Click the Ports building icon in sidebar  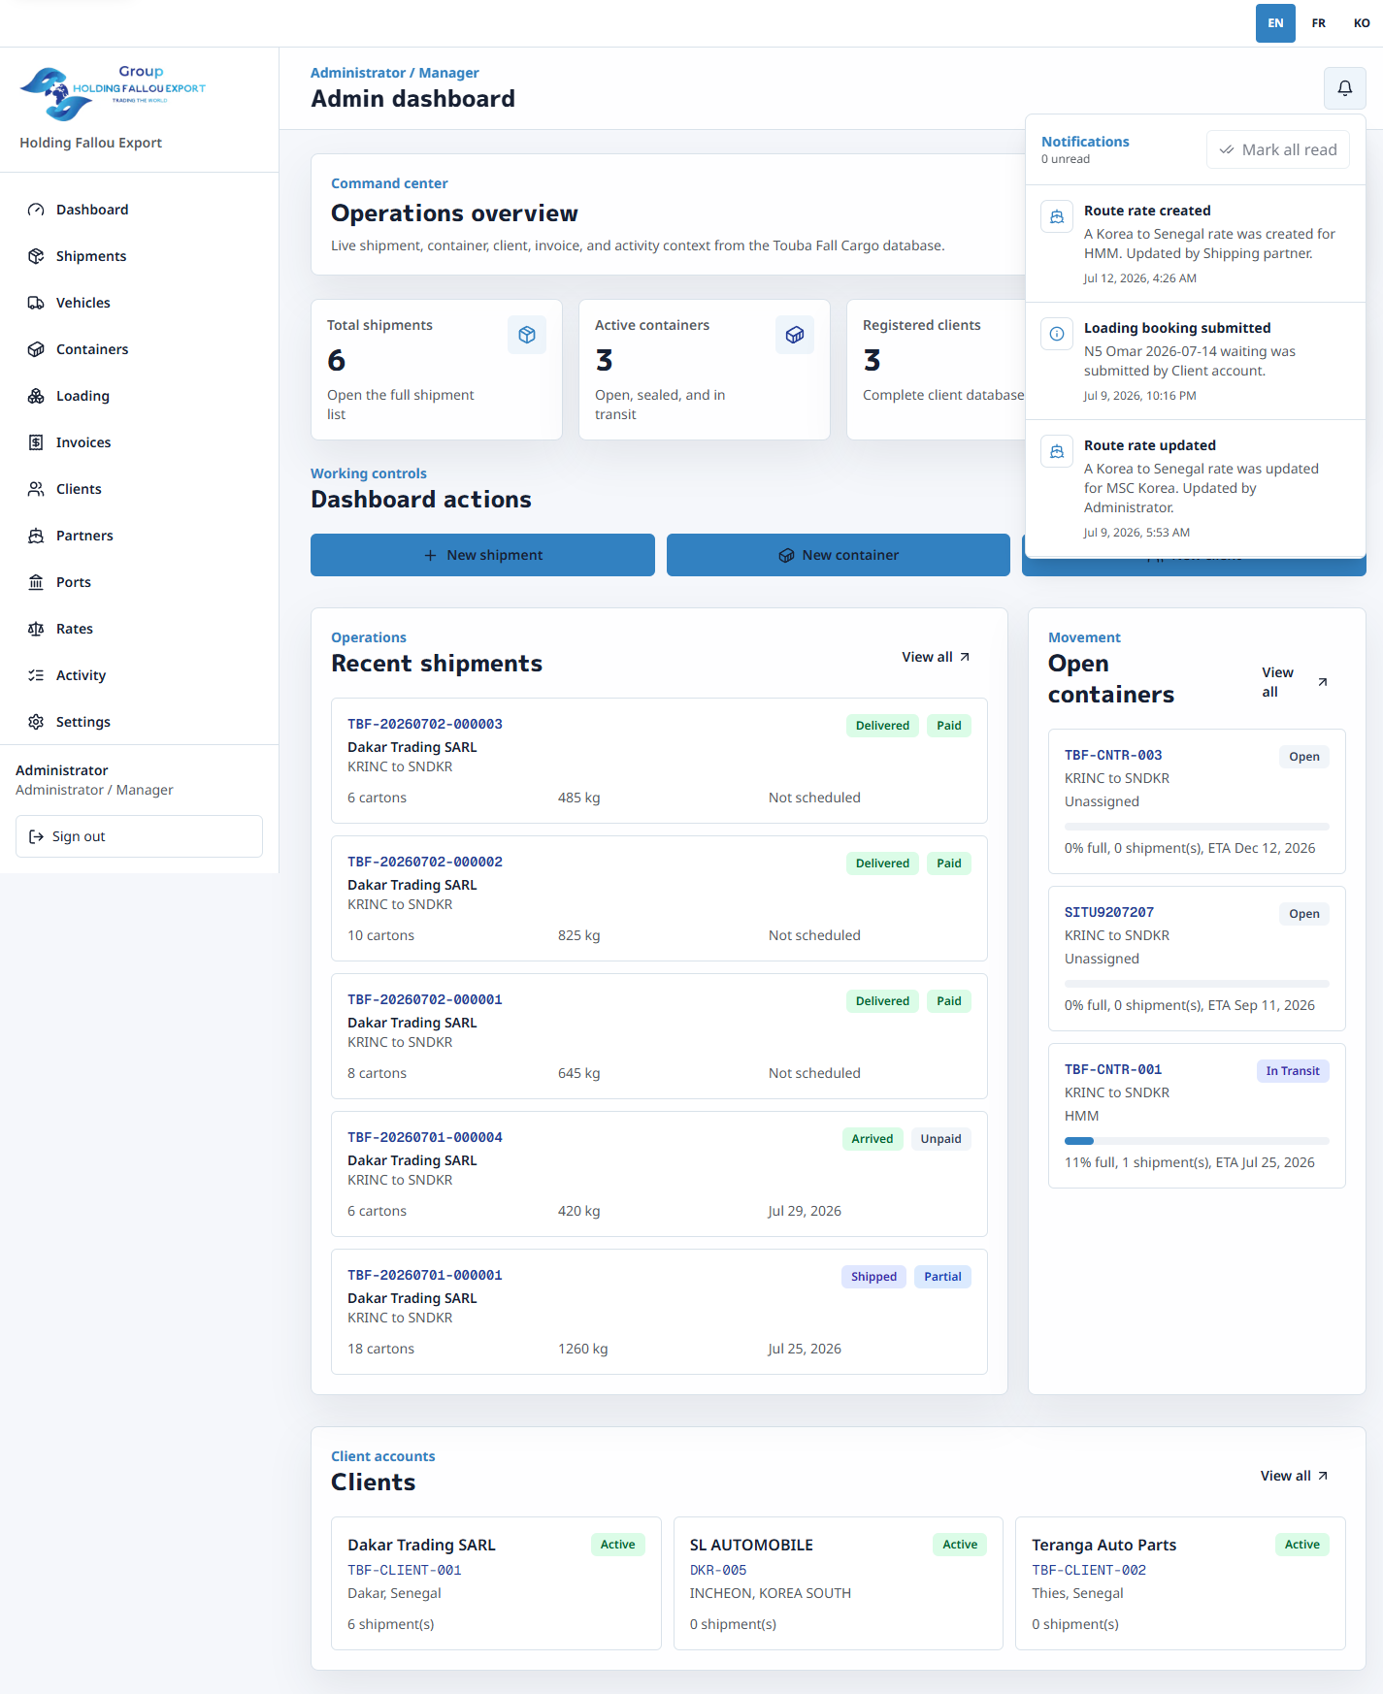tap(36, 582)
